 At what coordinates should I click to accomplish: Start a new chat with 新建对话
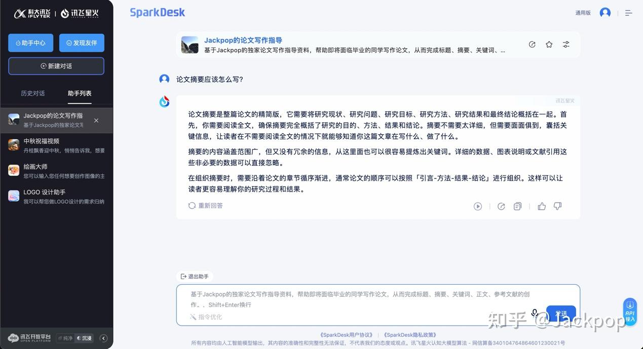(56, 66)
